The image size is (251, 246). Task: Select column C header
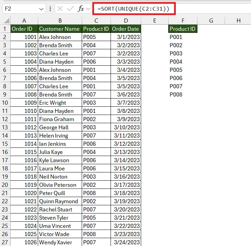(x=96, y=21)
